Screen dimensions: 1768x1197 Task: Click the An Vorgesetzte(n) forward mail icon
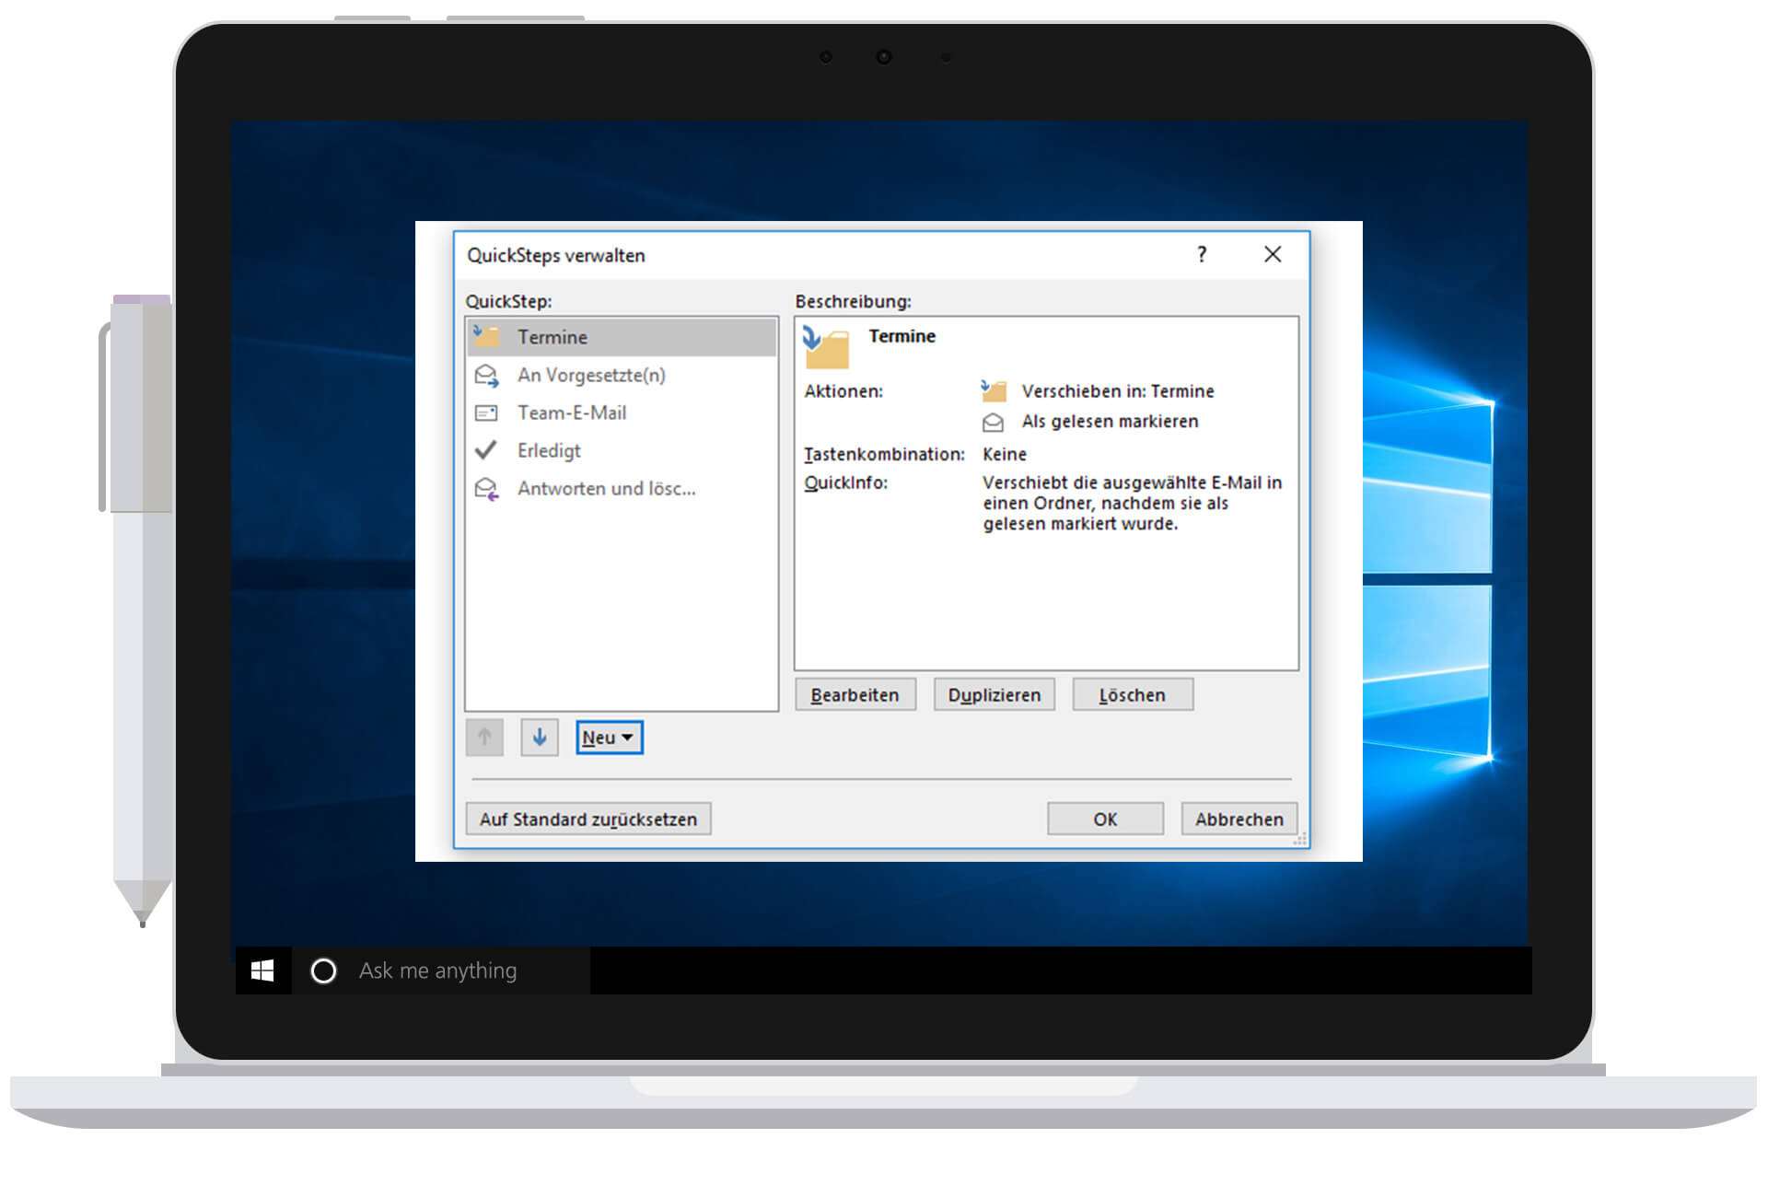(x=486, y=376)
